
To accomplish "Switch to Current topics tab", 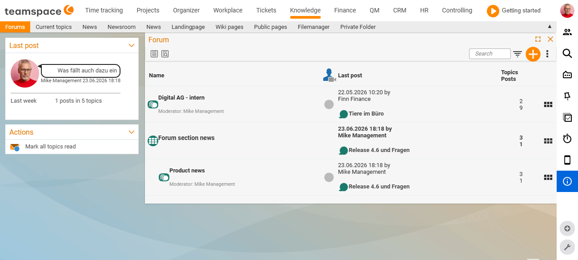I will pyautogui.click(x=54, y=27).
